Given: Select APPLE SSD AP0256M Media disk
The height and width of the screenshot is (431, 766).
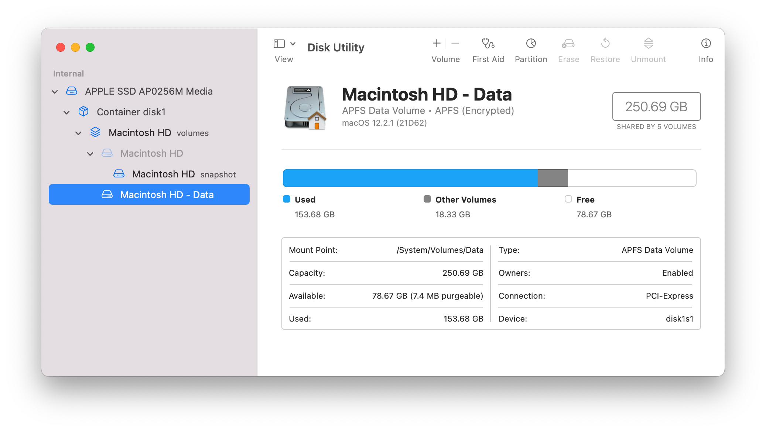Looking at the screenshot, I should click(148, 91).
